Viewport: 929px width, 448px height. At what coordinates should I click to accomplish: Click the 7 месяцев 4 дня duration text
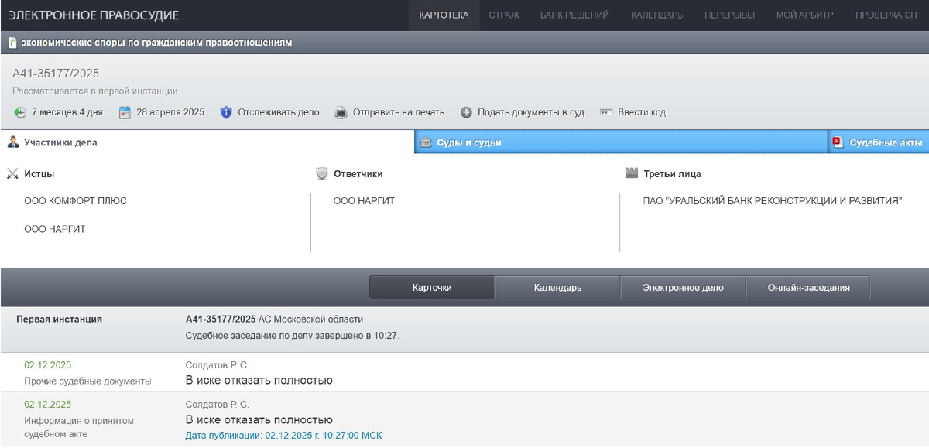coord(67,112)
